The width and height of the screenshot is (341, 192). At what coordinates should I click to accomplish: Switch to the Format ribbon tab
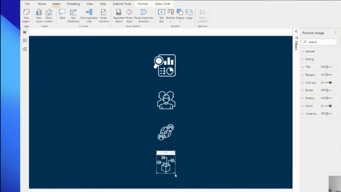coord(143,4)
